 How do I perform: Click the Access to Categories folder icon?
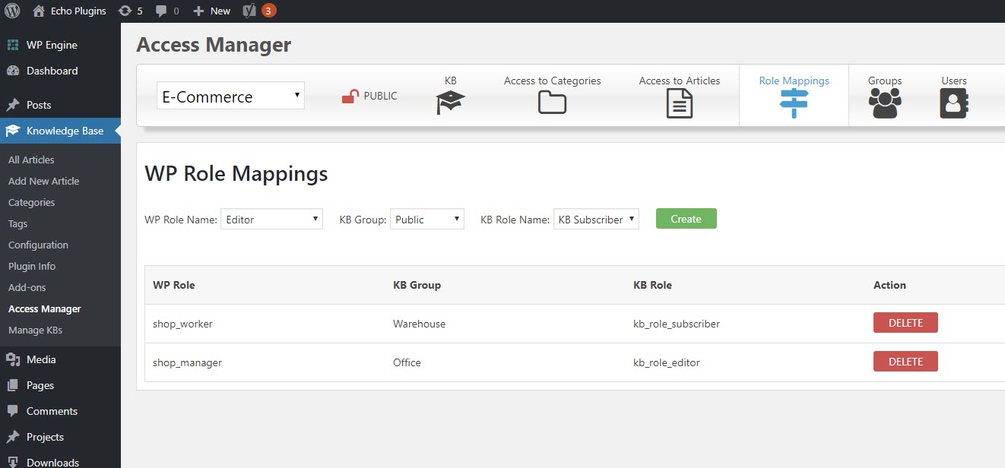[x=552, y=102]
